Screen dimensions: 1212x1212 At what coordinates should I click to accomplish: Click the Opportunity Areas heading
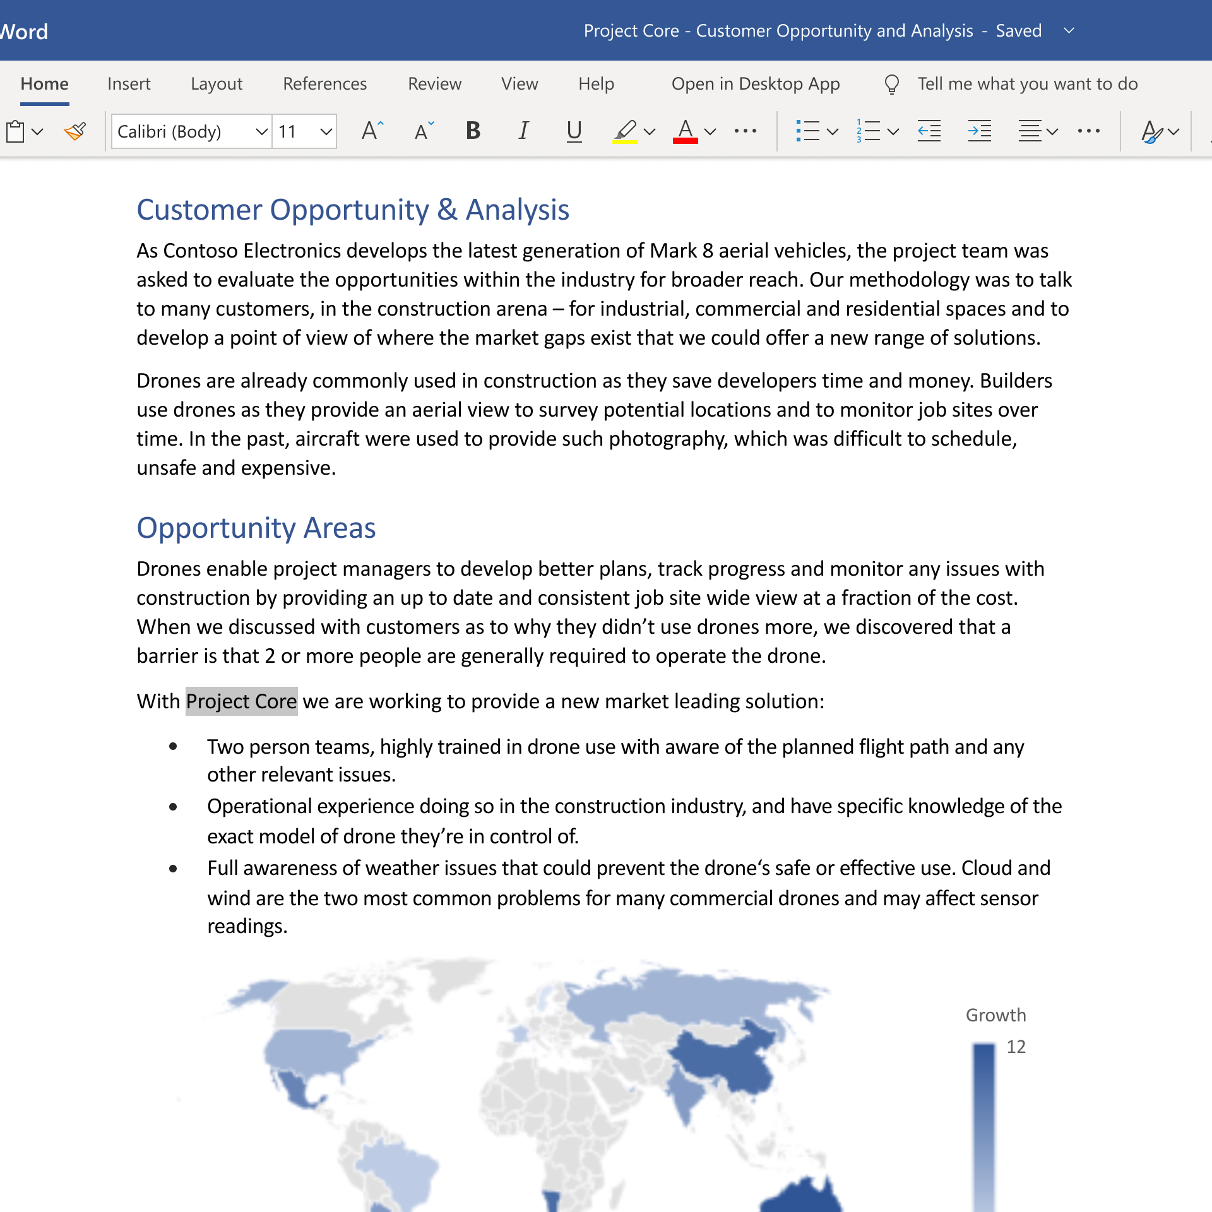tap(256, 528)
